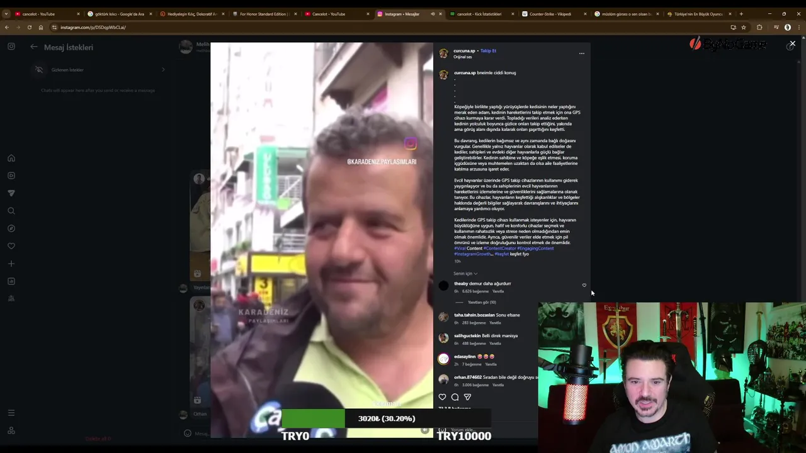Click curcuna.sp avatar in post header
Image resolution: width=806 pixels, height=453 pixels.
pos(443,53)
